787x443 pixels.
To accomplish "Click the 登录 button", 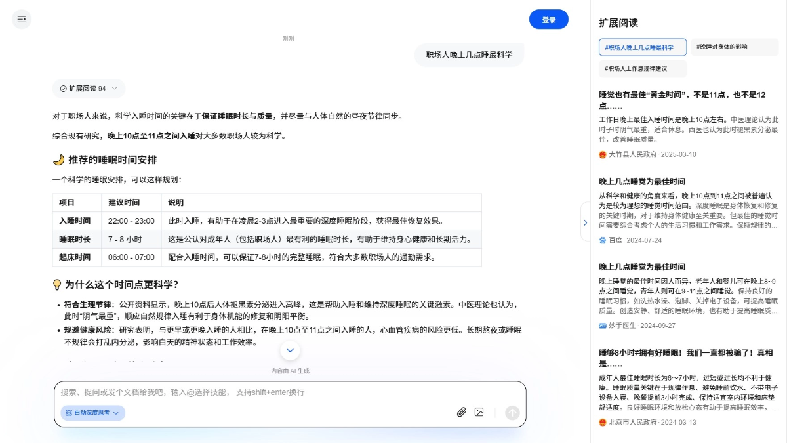I will tap(549, 19).
